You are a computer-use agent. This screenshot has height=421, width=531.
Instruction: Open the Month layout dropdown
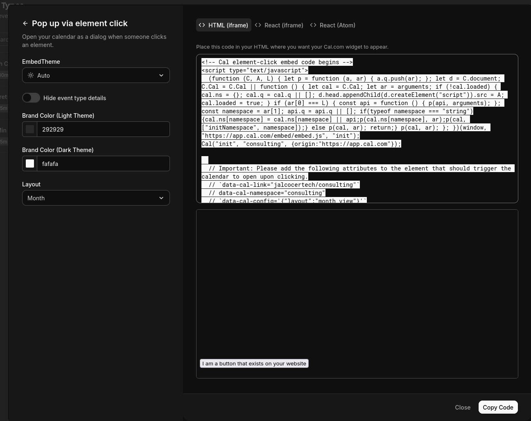pyautogui.click(x=96, y=198)
